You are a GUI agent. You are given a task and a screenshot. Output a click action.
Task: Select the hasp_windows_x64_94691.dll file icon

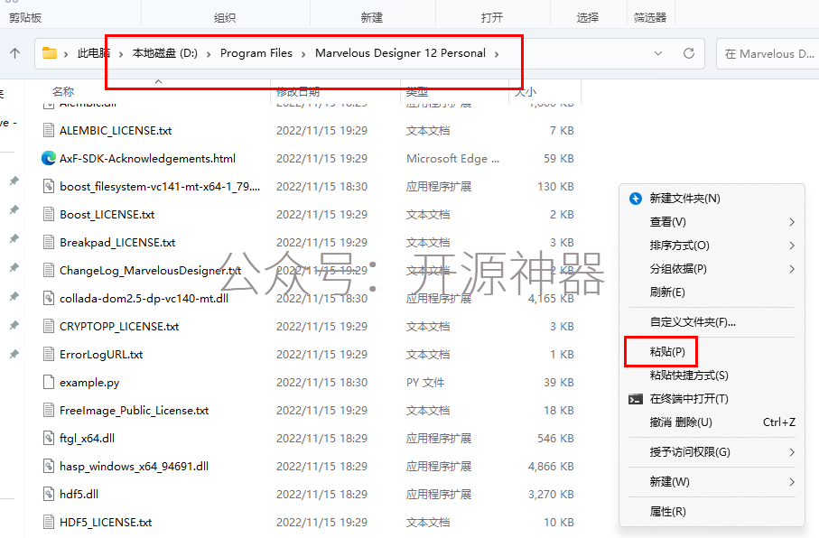tap(49, 467)
